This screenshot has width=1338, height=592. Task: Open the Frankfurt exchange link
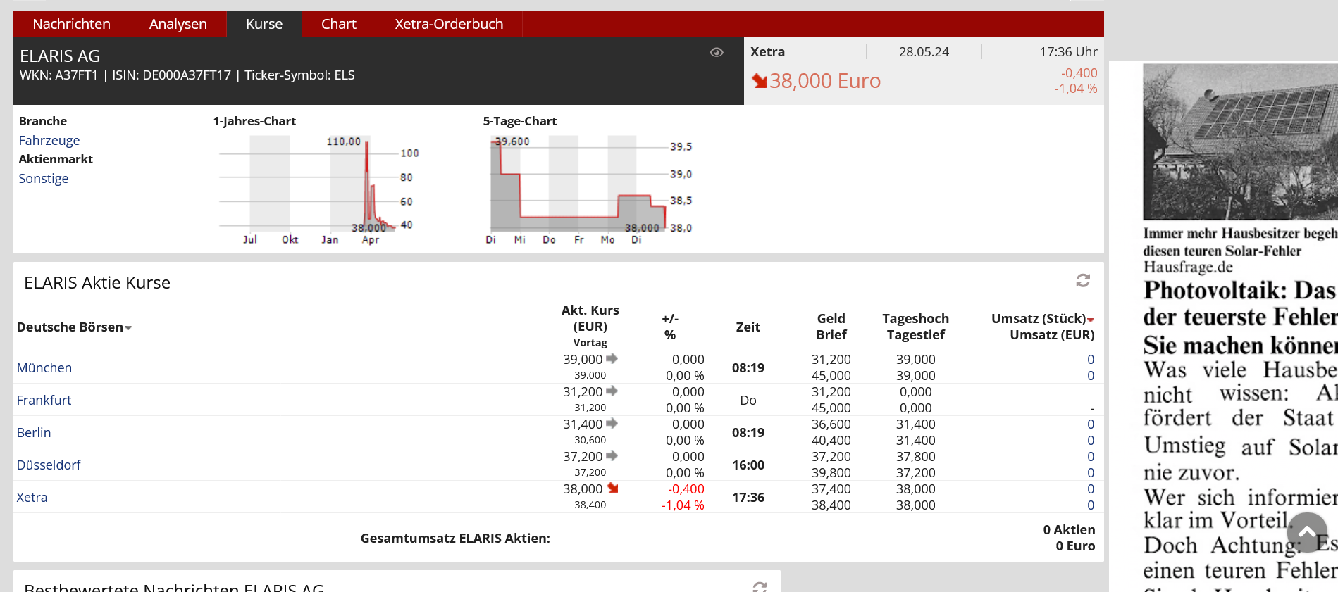pos(44,400)
